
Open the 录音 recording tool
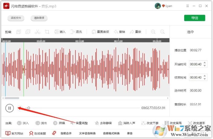coord(130,133)
